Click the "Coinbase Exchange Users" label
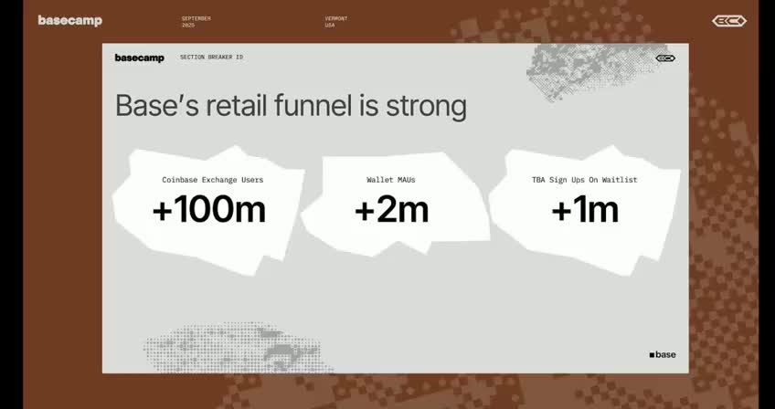Screen dimensions: 775x409 coord(213,180)
